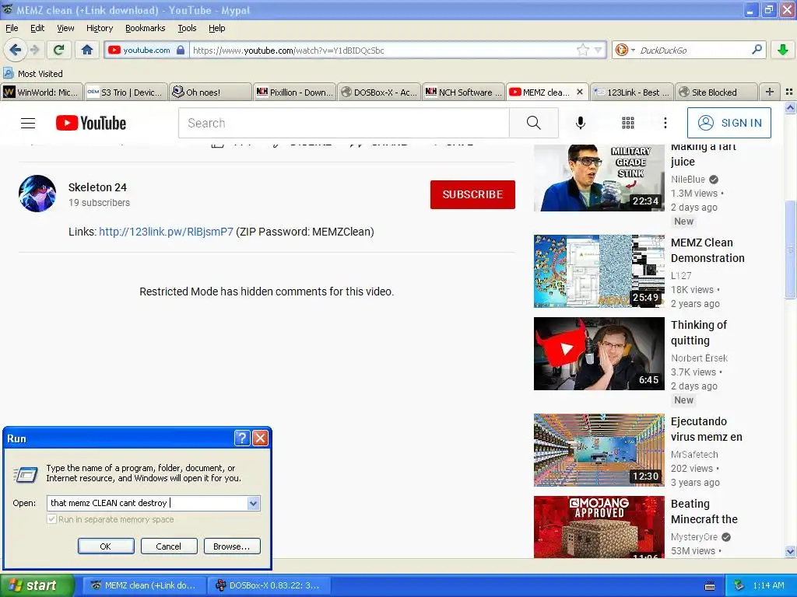Viewport: 797px width, 597px height.
Task: Open Ejecutando virus memz video thumbnail
Action: tap(599, 450)
